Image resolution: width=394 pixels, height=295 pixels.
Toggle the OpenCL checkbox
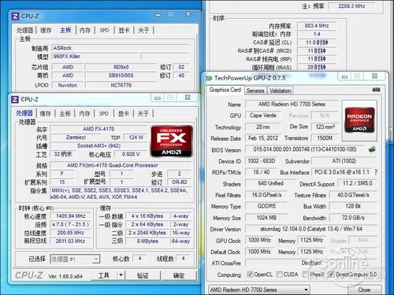(250, 275)
